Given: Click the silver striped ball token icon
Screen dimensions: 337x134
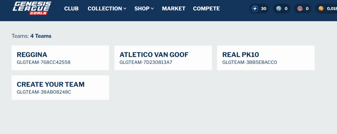Looking at the screenshot, I should click(x=279, y=9).
